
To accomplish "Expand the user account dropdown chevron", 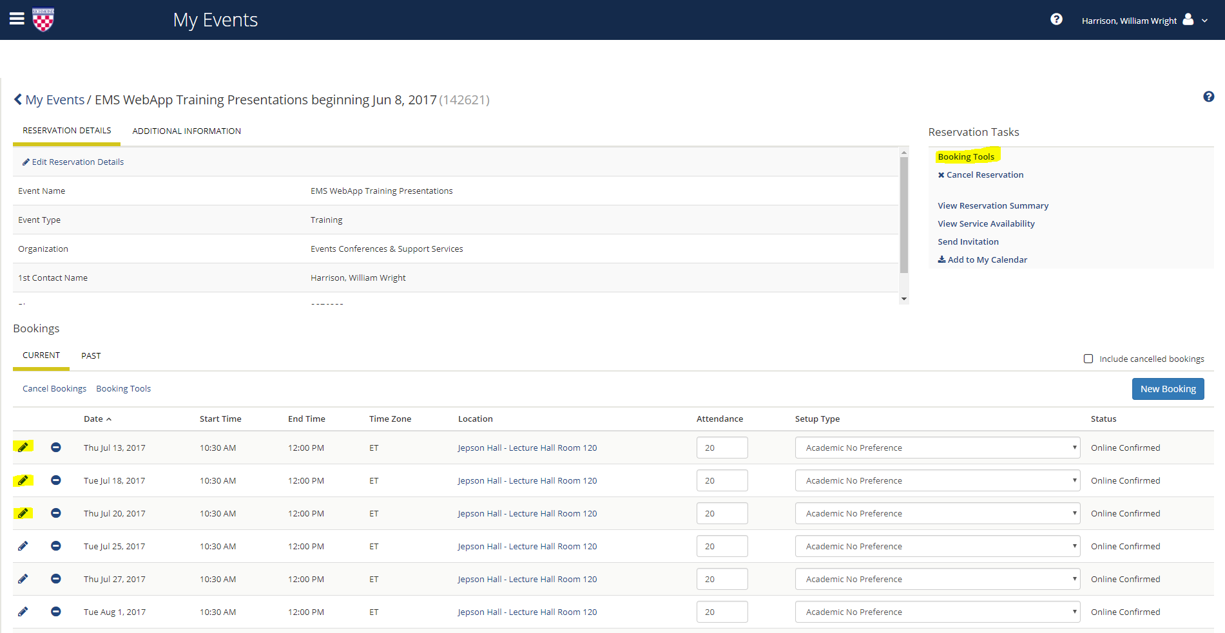I will [x=1204, y=21].
